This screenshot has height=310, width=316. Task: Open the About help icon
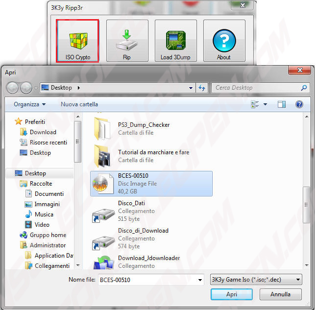224,41
